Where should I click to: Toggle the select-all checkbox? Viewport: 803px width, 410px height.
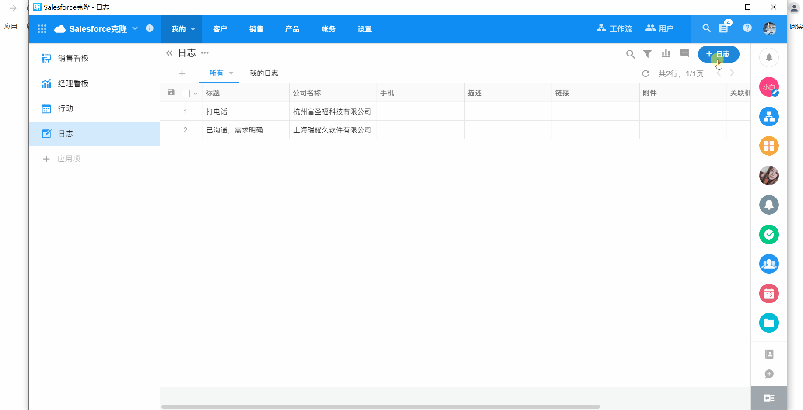pyautogui.click(x=186, y=93)
